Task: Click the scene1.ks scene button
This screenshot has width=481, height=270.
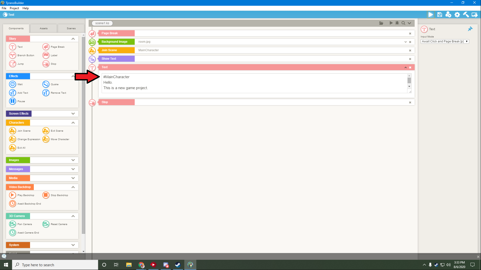Action: point(102,23)
